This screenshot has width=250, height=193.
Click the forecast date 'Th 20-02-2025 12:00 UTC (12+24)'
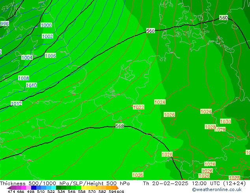click(x=194, y=184)
